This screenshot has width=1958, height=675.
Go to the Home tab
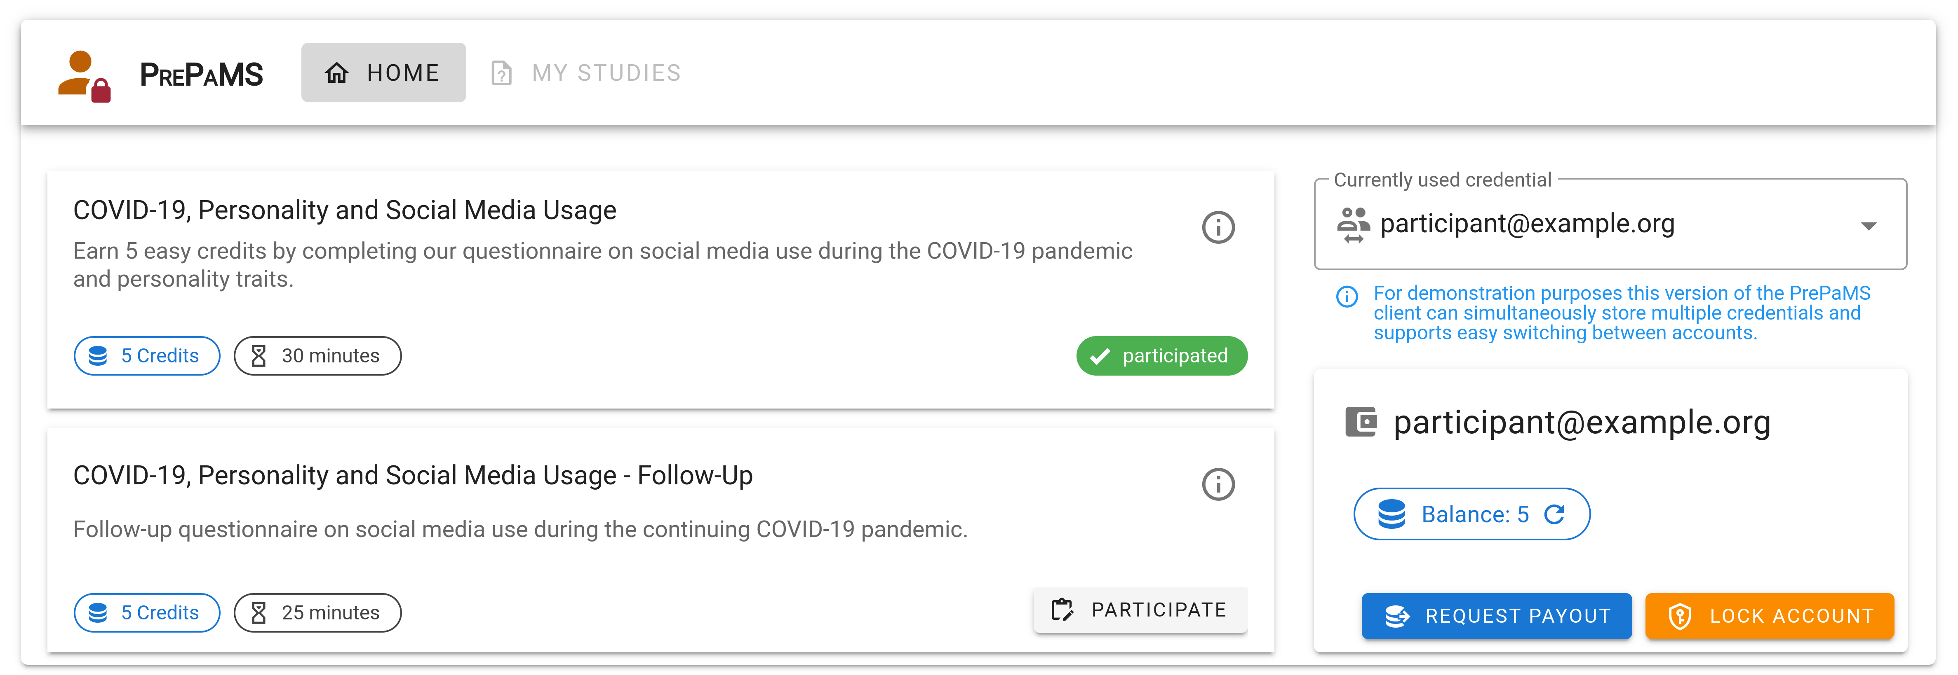point(383,73)
